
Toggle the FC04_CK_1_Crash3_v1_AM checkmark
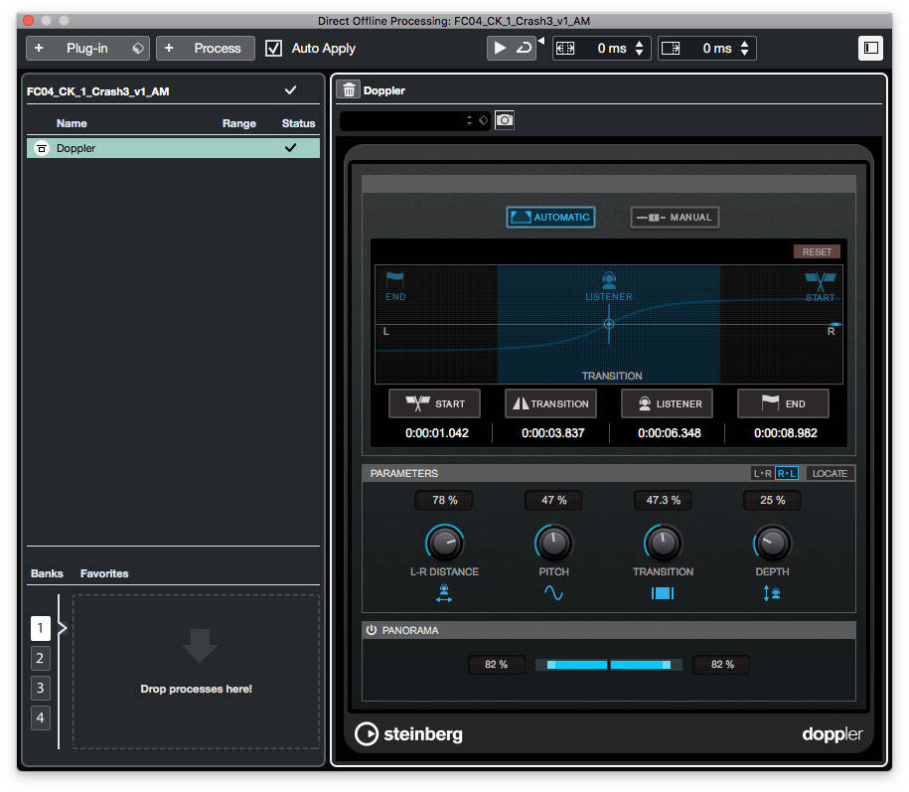point(290,89)
